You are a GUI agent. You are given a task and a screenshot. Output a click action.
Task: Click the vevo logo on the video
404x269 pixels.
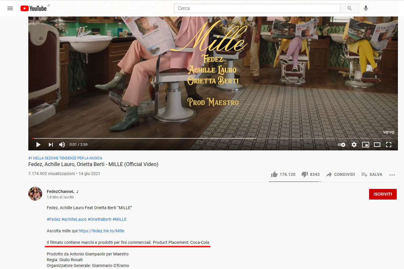point(389,132)
